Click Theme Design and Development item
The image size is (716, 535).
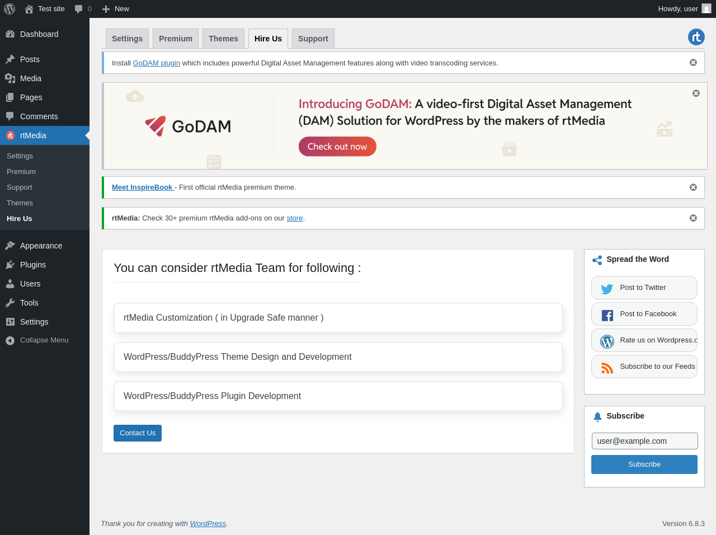point(338,357)
